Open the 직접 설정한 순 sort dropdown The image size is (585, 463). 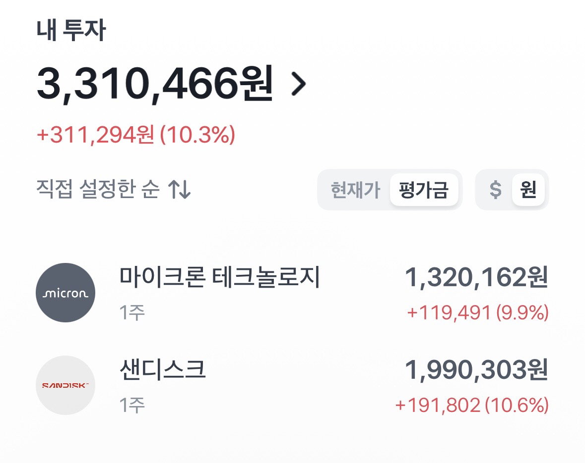click(x=114, y=189)
